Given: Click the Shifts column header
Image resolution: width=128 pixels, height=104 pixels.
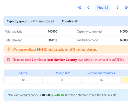Looking at the screenshot, I should 23,73.
